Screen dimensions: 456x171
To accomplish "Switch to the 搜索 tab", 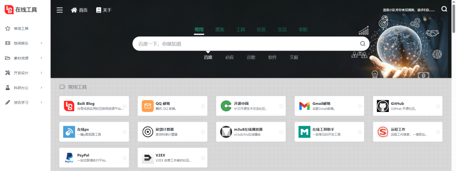I will pos(220,30).
